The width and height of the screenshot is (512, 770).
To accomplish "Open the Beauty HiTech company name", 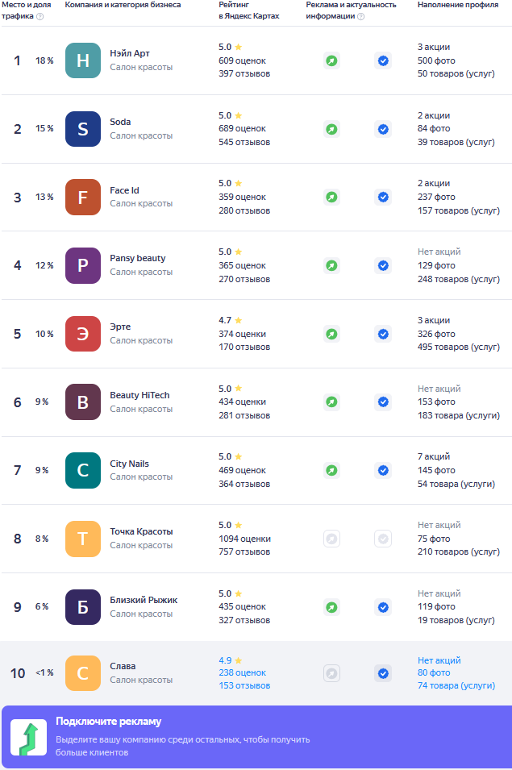I will [139, 395].
